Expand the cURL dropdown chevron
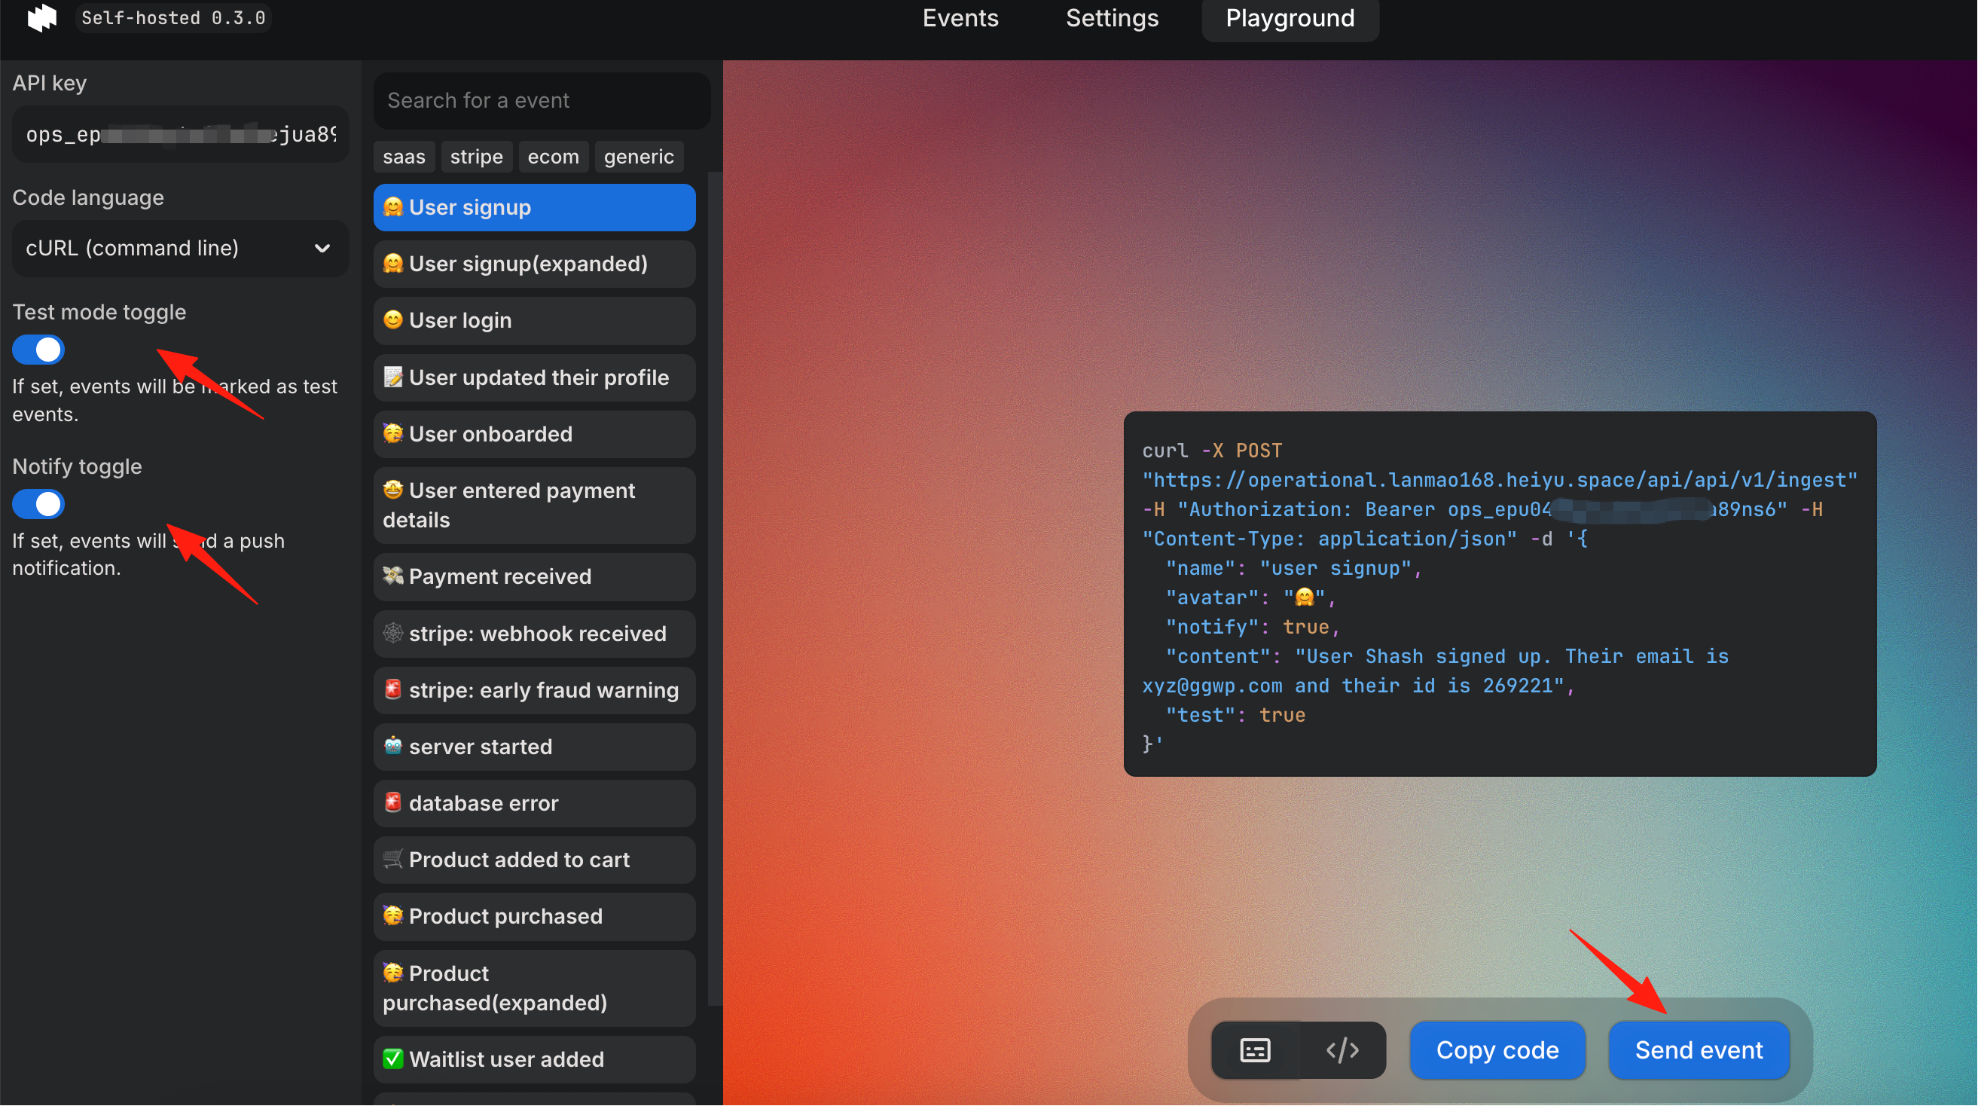This screenshot has width=1978, height=1106. tap(322, 249)
